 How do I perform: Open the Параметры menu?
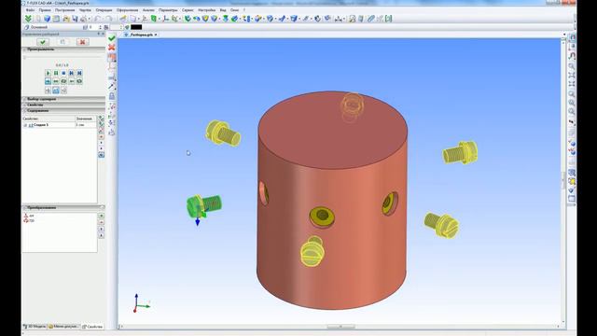(168, 10)
